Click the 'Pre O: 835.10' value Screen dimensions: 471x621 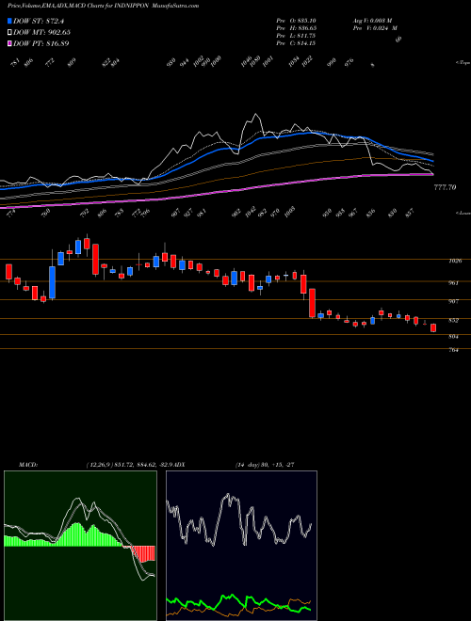tap(296, 20)
